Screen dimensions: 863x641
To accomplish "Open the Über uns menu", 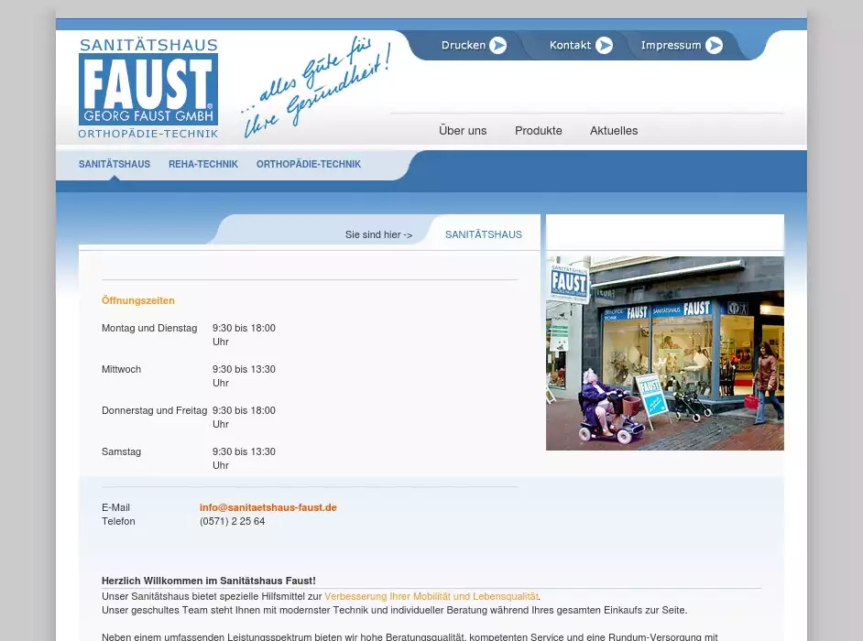I will 463,130.
